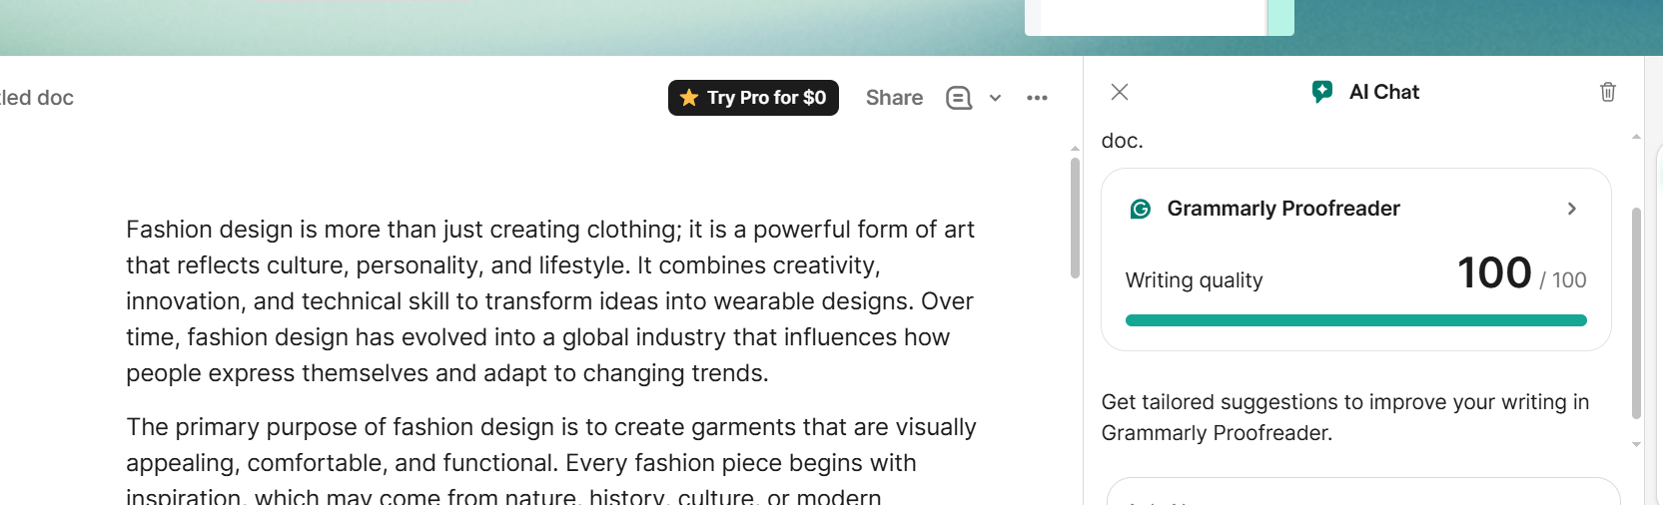Click the AI Chat heading text

click(1383, 92)
